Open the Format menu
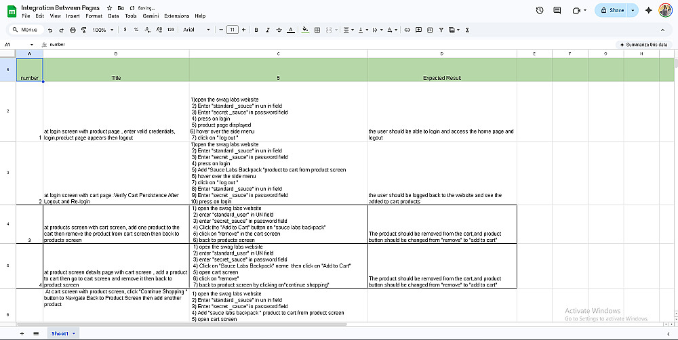 click(x=94, y=16)
